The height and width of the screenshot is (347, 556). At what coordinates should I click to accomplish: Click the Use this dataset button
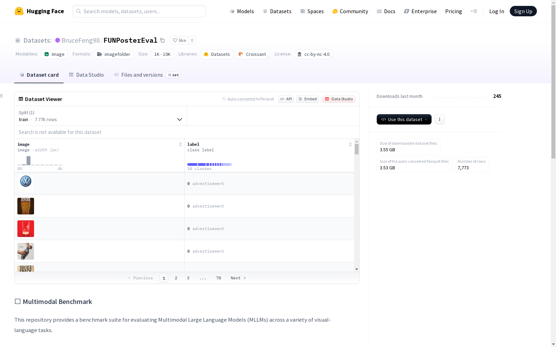(404, 119)
